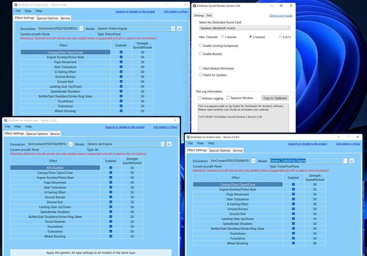This screenshot has width=367, height=256.
Task: Uncheck Flaps Movement in Piston Engine window
Action: click(121, 62)
